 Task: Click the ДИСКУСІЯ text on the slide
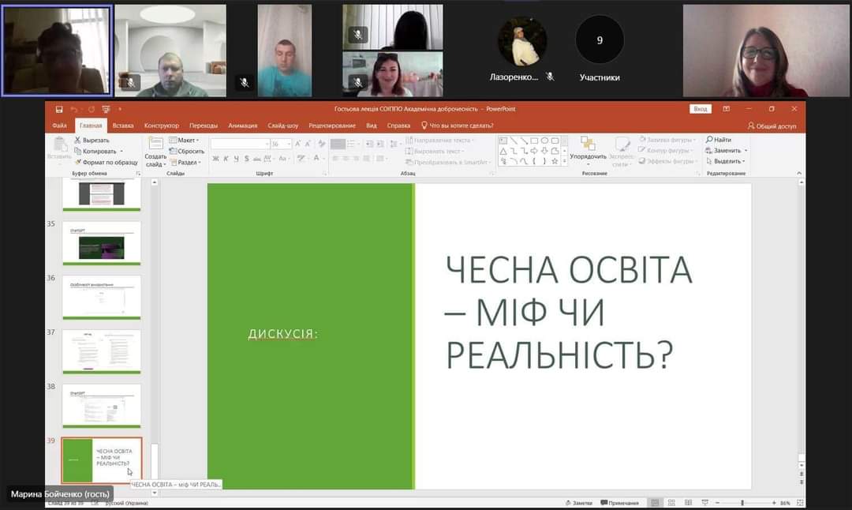pos(282,333)
